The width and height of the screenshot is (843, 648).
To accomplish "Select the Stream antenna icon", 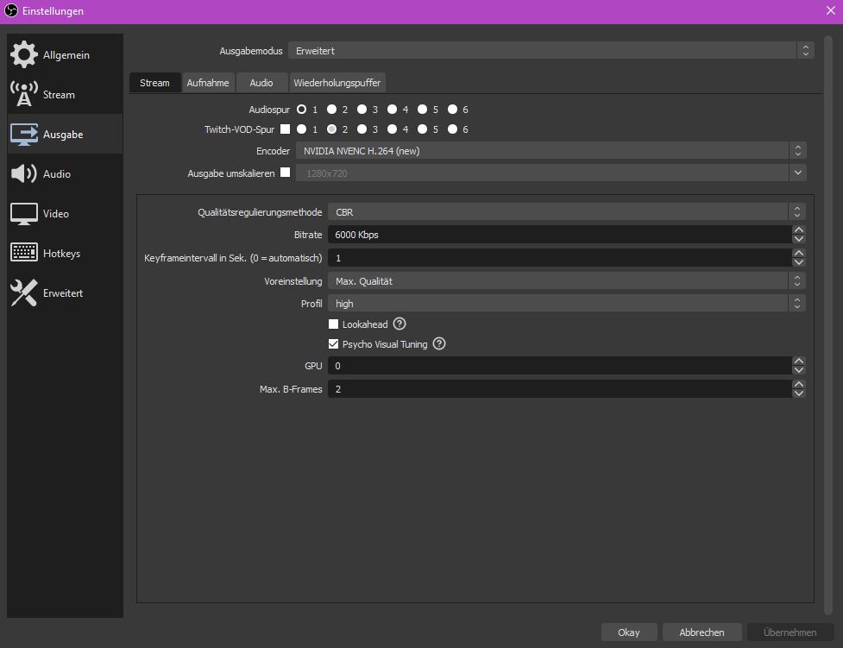I will [x=24, y=95].
